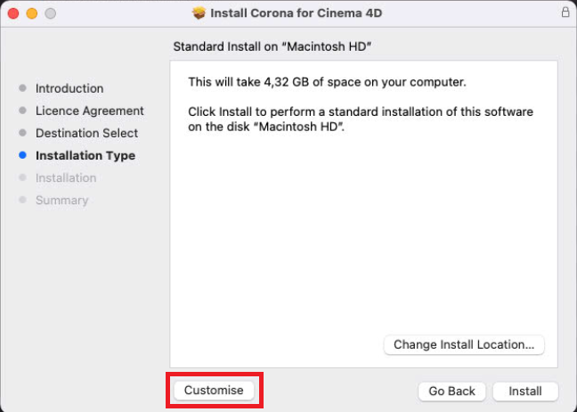The width and height of the screenshot is (577, 412).
Task: Click the bullet beside Destination Select
Action: pos(22,133)
